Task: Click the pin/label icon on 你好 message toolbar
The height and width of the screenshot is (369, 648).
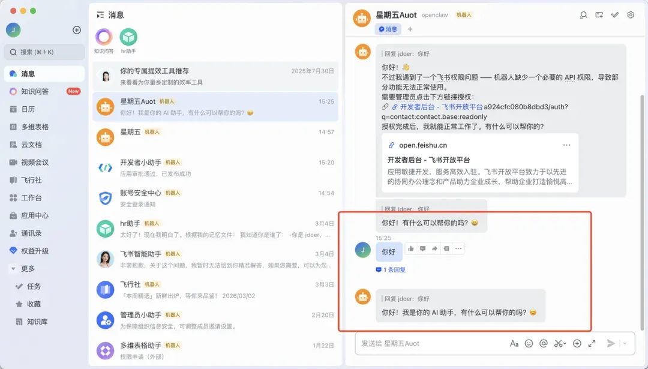Action: [446, 249]
